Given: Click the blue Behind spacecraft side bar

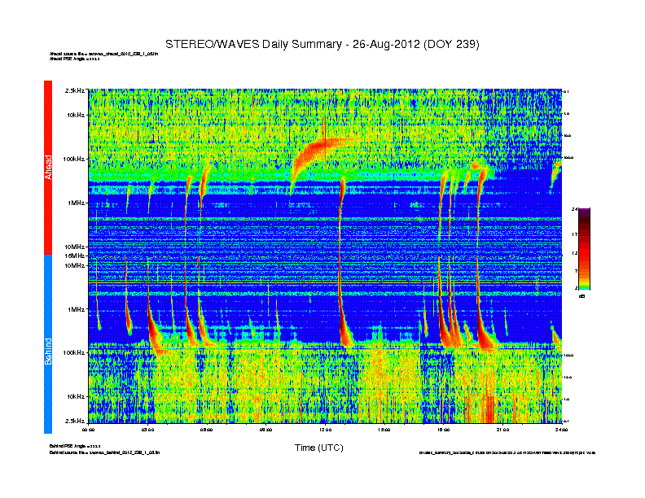Looking at the screenshot, I should pos(48,344).
